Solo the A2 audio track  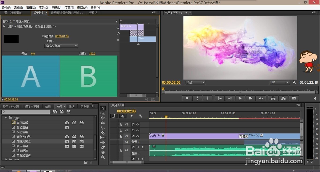[x=142, y=147]
